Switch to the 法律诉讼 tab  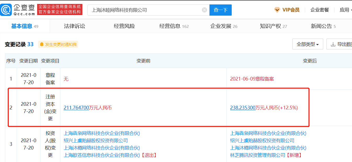(x=75, y=26)
